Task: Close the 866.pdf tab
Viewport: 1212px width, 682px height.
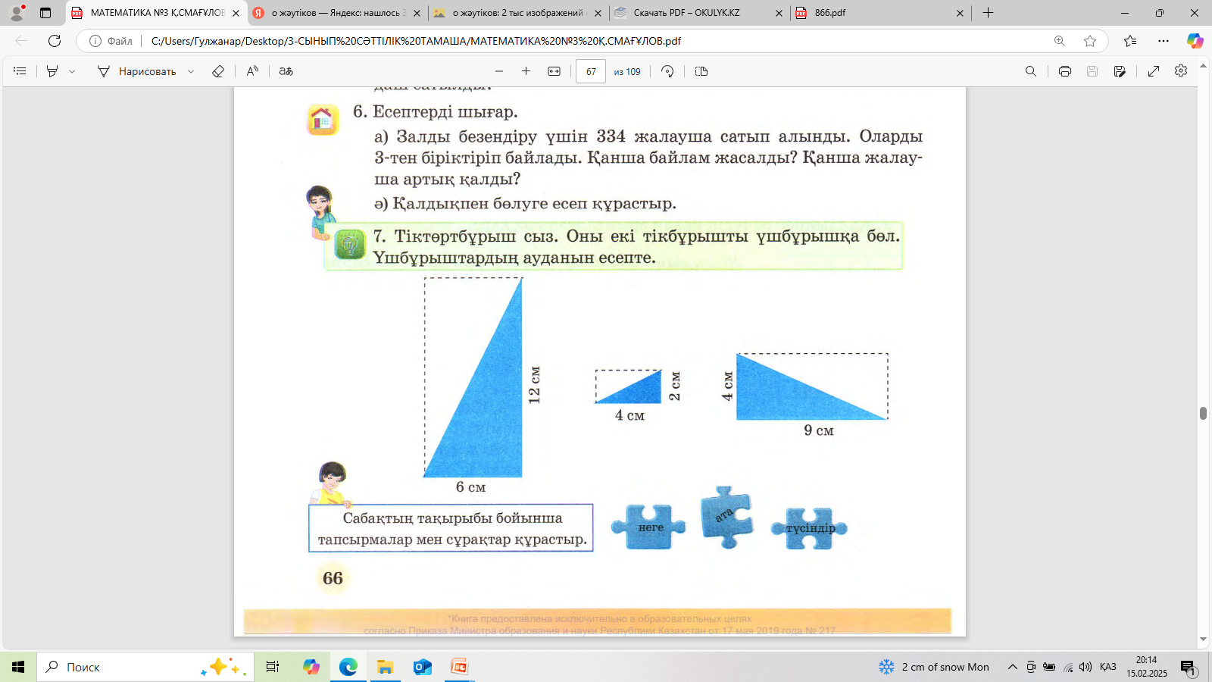Action: 960,13
